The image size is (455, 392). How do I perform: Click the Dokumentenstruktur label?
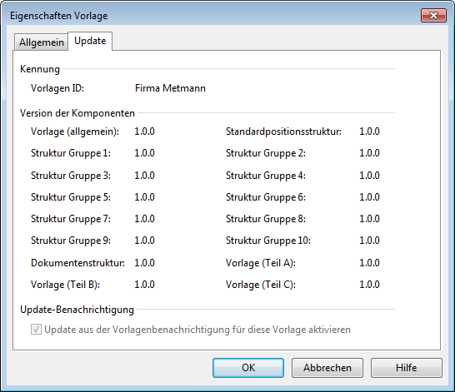(x=77, y=263)
